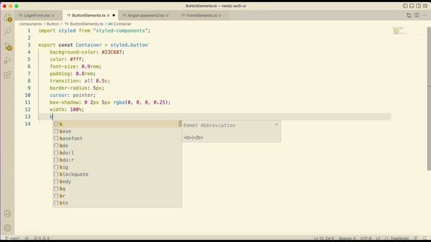Click the unsaved dot on ButtonElements.ts tab
Screen dimensions: 431x242
(x=114, y=15)
